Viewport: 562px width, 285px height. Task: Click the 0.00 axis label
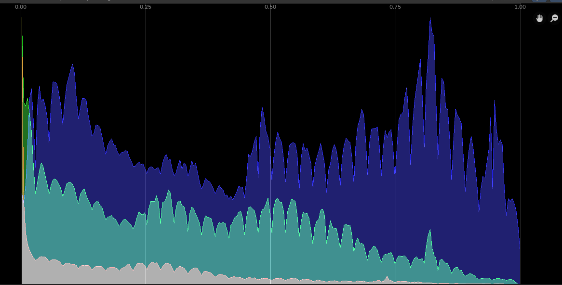coord(21,7)
